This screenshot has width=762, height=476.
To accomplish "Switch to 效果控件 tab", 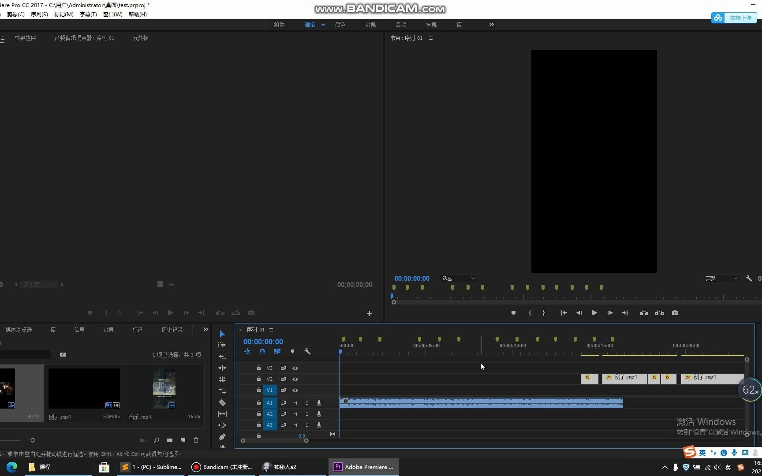I will click(25, 38).
